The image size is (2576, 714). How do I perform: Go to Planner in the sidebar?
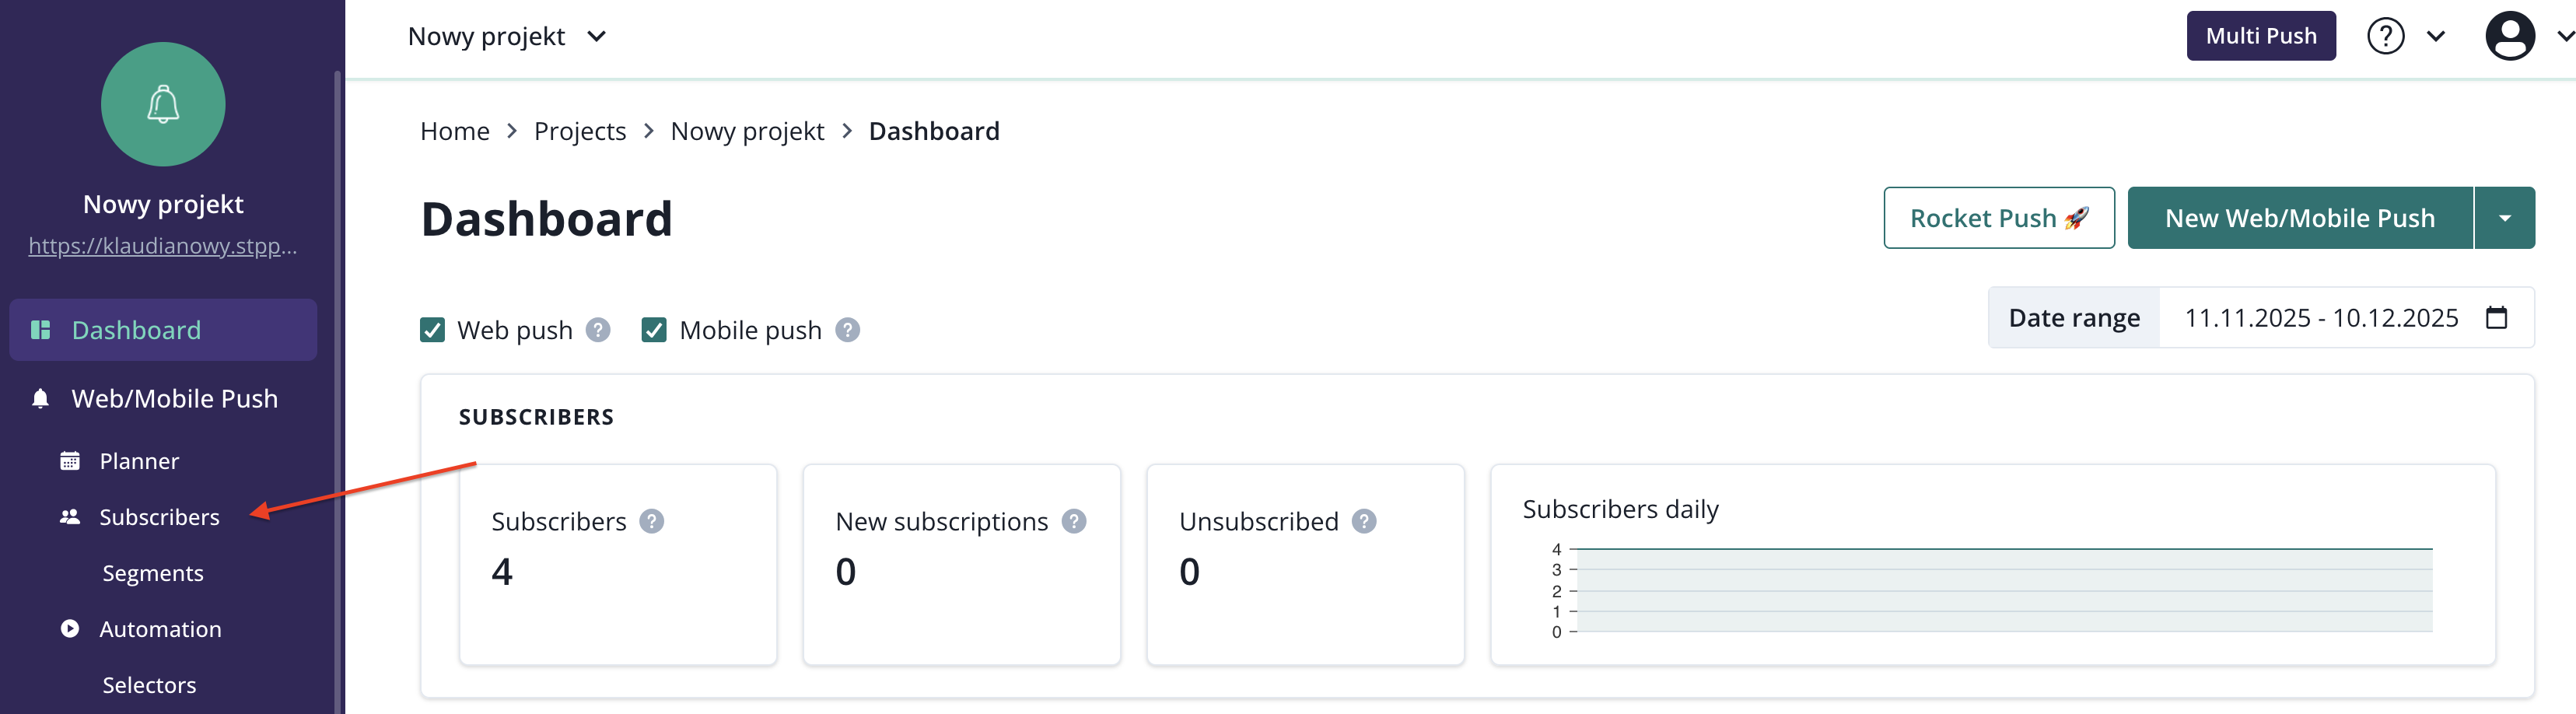click(x=139, y=461)
